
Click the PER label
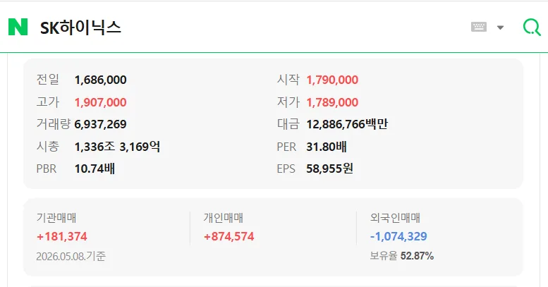pos(286,147)
